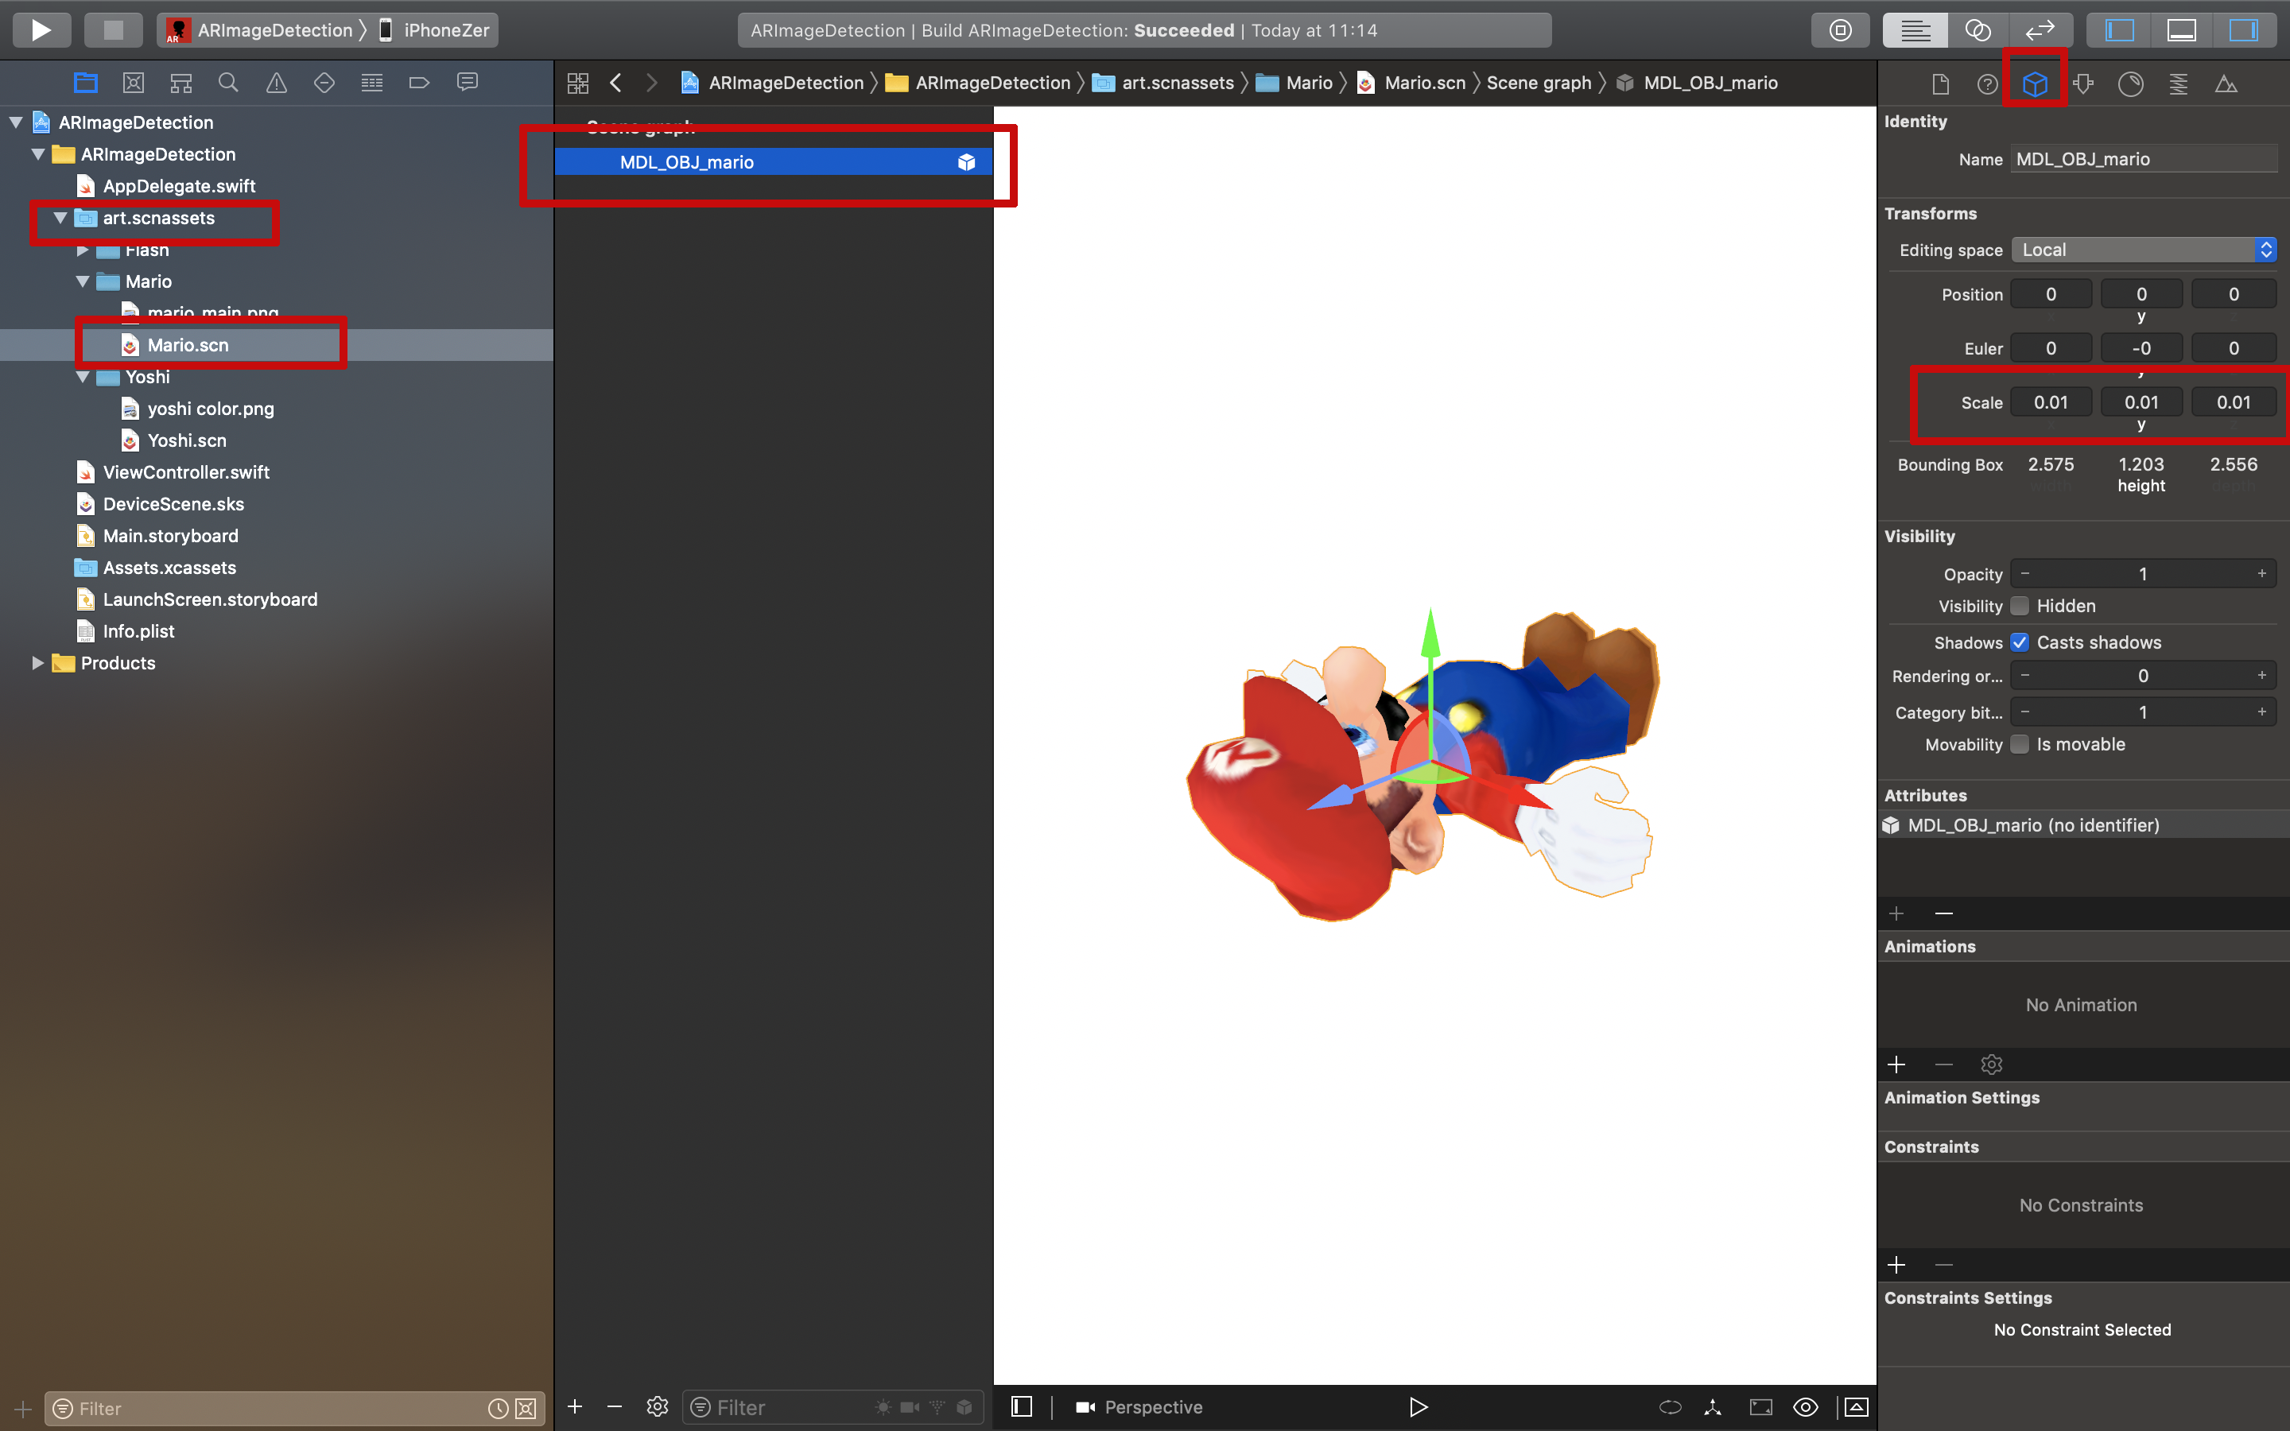
Task: Click the Scale x field
Action: click(x=2051, y=402)
